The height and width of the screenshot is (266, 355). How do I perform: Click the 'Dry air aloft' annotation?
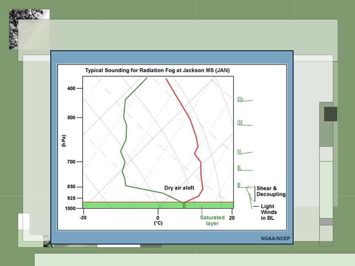click(x=179, y=188)
